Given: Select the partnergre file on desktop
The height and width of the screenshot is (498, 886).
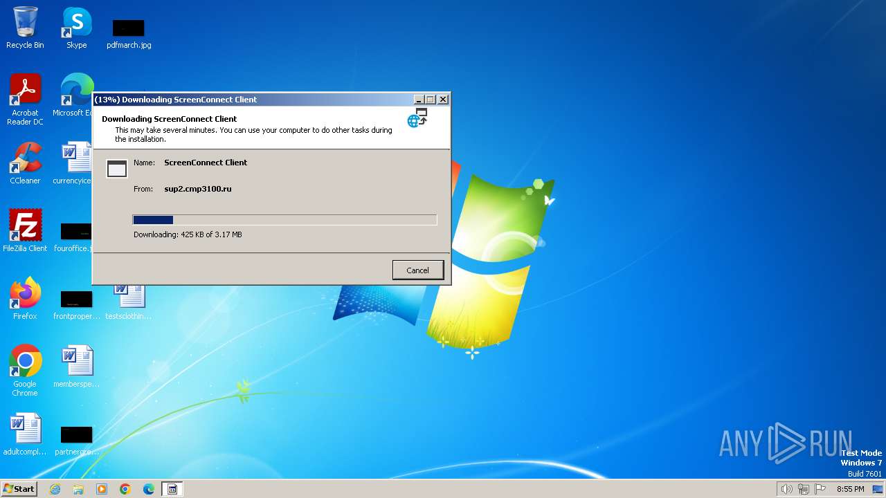Looking at the screenshot, I should click(x=76, y=439).
